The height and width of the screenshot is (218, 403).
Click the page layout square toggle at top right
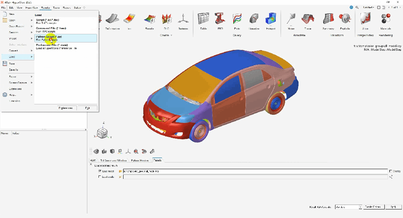[x=379, y=7]
